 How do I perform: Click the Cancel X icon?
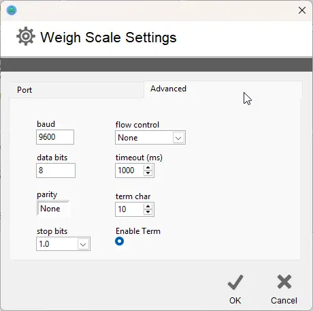pos(284,282)
